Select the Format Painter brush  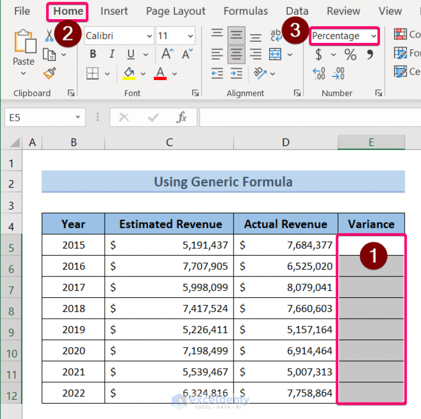(50, 73)
